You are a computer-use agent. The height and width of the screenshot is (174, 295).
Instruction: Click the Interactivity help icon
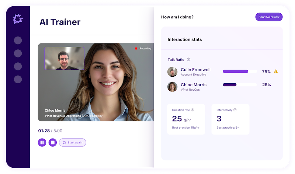tap(235, 110)
